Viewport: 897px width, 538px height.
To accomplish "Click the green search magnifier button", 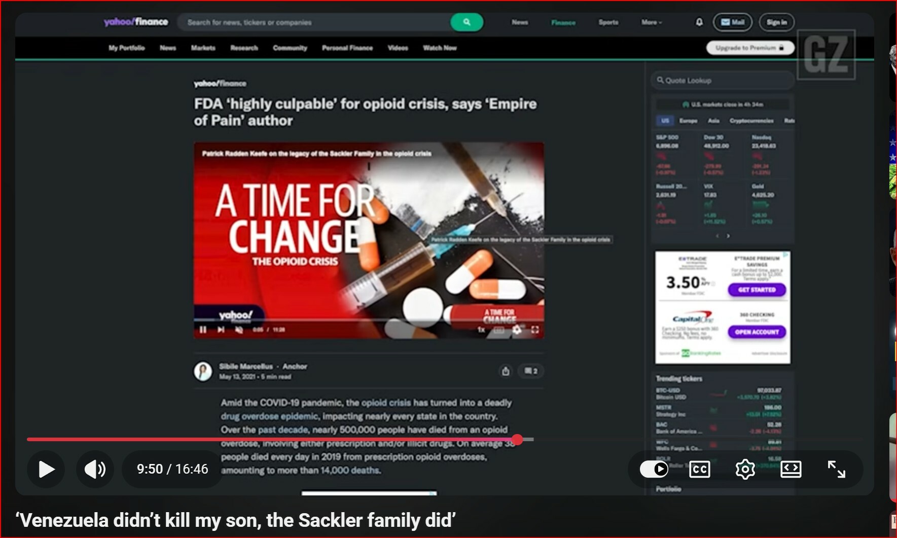I will 467,22.
